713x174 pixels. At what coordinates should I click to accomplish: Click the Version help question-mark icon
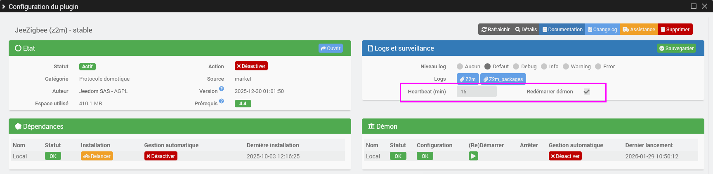pos(222,89)
